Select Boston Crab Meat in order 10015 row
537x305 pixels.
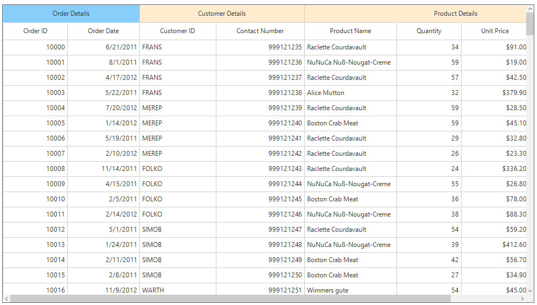coord(351,275)
